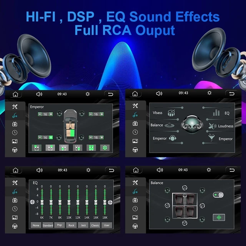The image size is (246, 246).
Task: Click the 10K slider on the EQ screen
Action: coord(69,202)
